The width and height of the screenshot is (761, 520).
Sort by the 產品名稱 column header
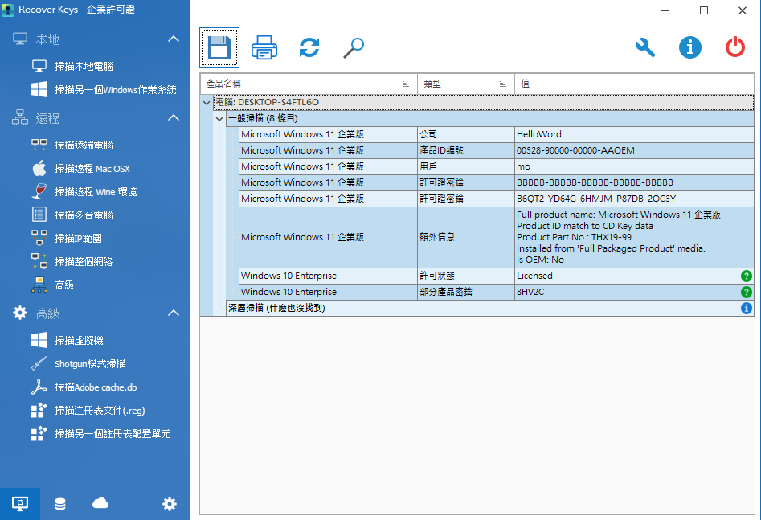(309, 84)
